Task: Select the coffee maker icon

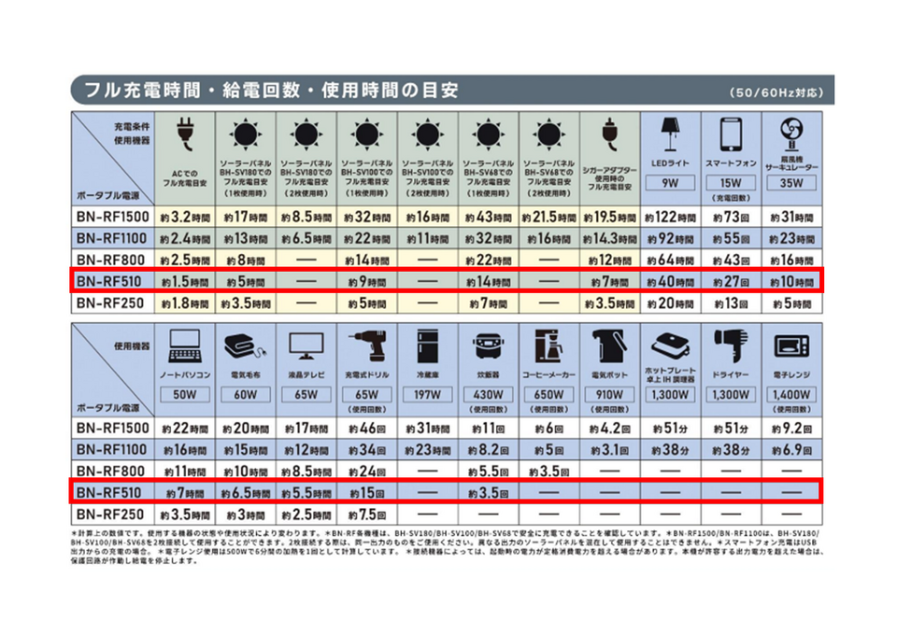Action: (548, 347)
